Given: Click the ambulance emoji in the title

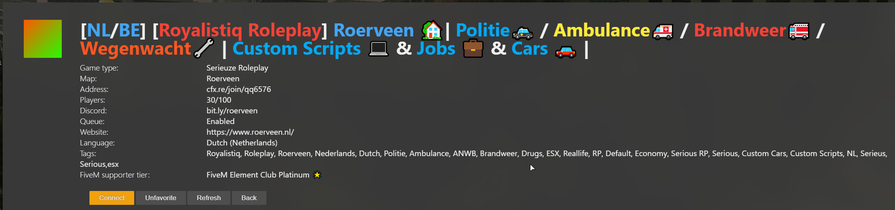Looking at the screenshot, I should (x=663, y=31).
